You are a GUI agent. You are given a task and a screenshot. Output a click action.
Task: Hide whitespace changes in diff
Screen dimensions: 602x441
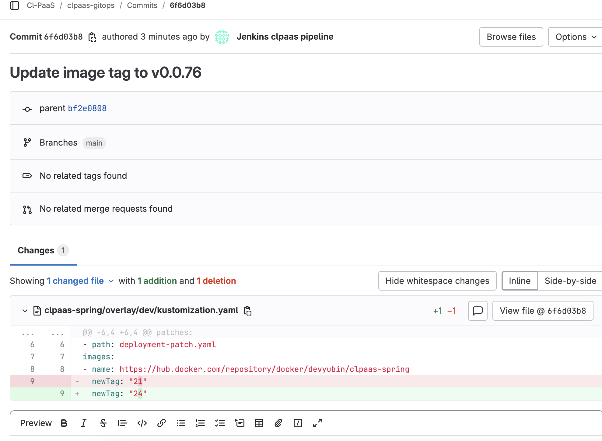437,281
